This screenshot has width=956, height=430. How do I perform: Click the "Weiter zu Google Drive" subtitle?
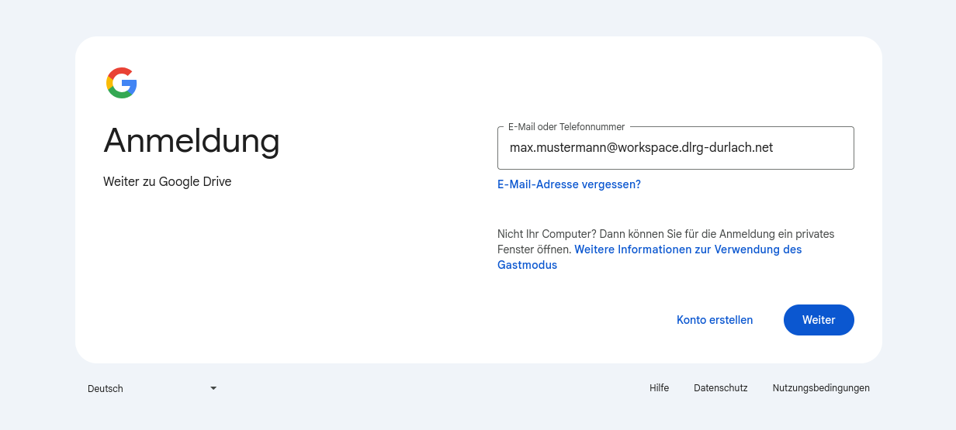tap(167, 182)
